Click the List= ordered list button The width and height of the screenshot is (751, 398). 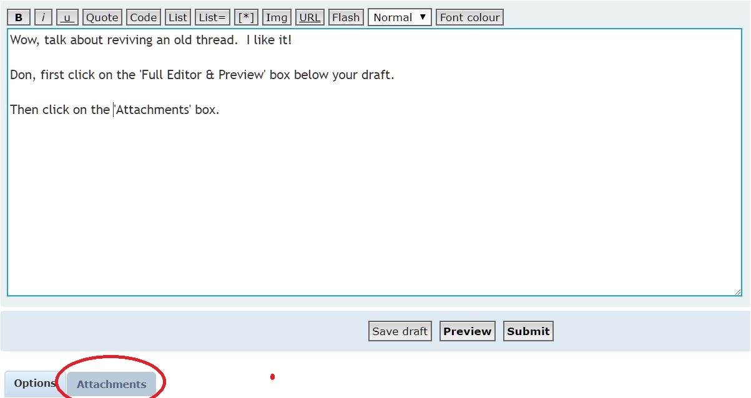[212, 17]
